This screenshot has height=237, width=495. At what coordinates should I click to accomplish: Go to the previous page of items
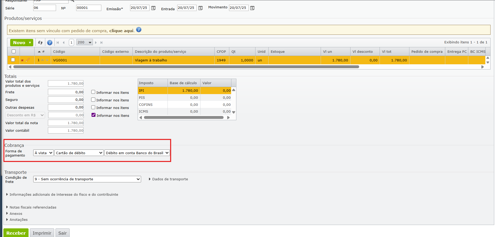coord(64,43)
